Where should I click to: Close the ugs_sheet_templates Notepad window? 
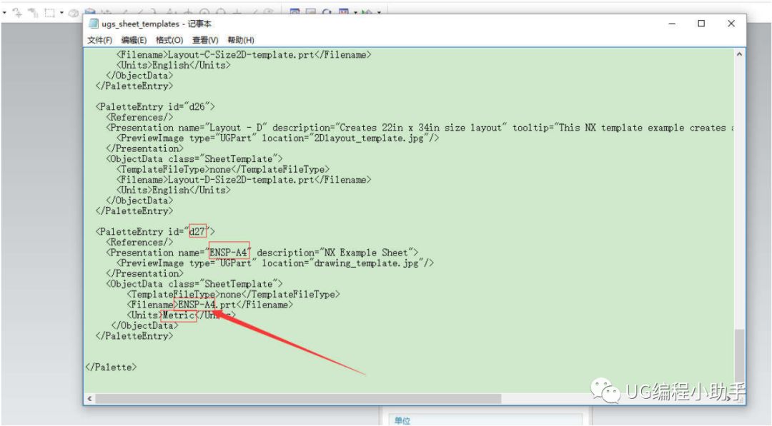pos(731,24)
